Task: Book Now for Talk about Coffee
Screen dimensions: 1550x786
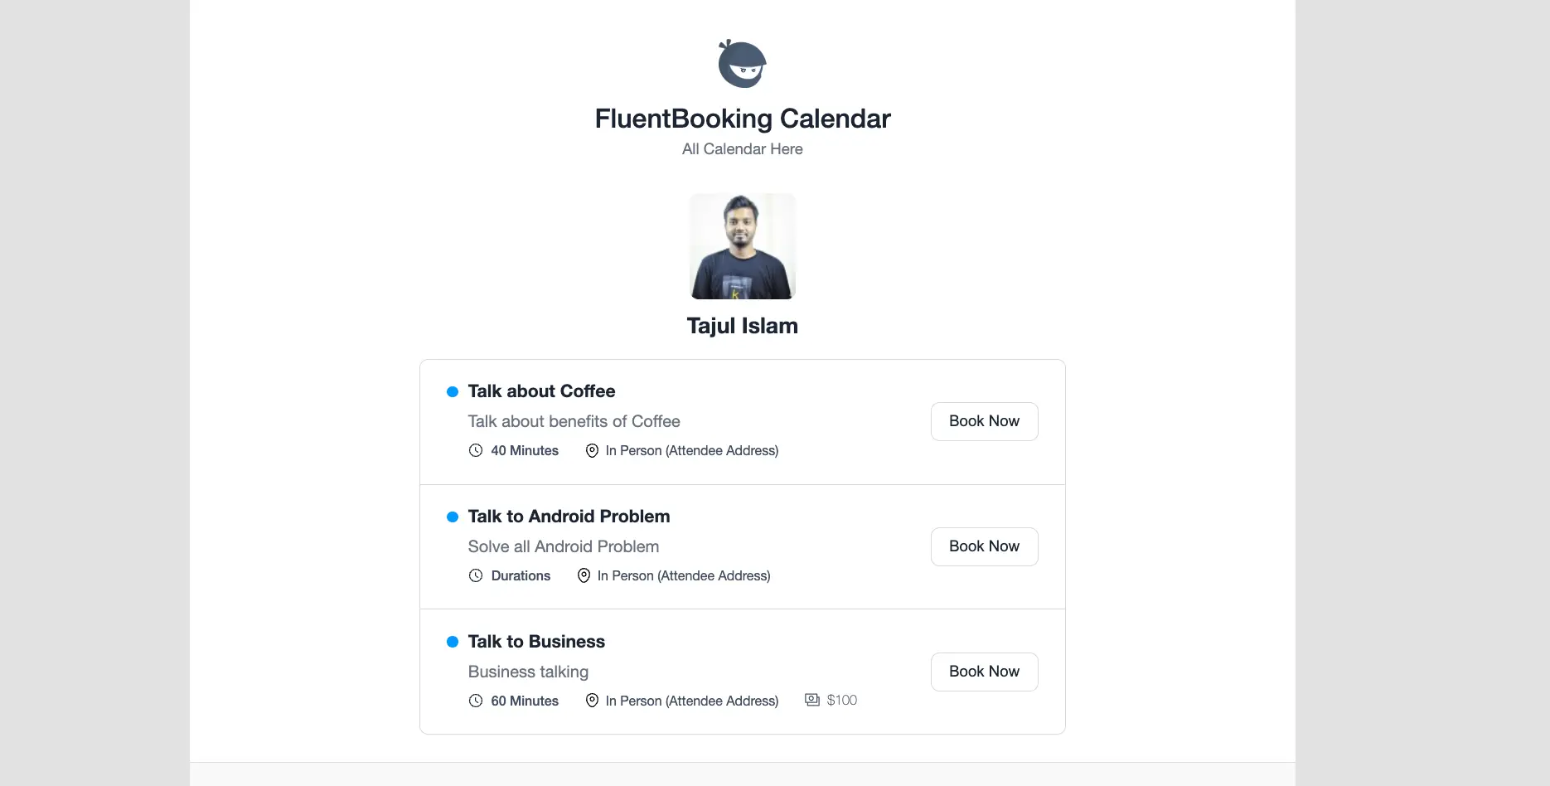Action: pos(984,421)
